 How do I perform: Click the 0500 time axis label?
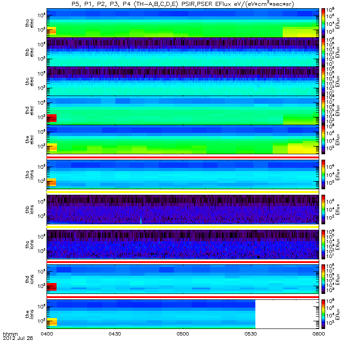click(x=183, y=334)
